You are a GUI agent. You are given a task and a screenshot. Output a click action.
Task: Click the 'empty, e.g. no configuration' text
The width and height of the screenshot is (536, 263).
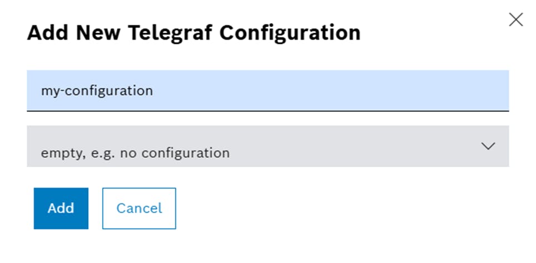[x=135, y=153]
